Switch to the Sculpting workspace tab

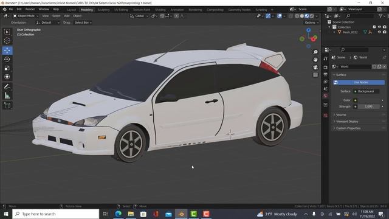pos(103,10)
